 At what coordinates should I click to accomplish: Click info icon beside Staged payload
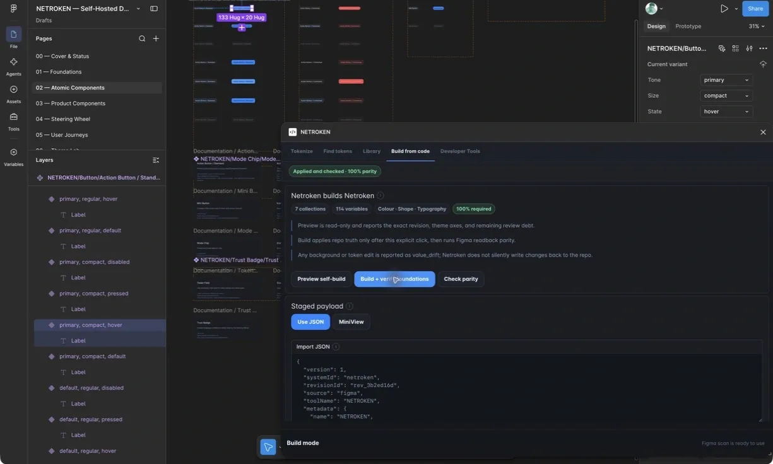tap(350, 306)
